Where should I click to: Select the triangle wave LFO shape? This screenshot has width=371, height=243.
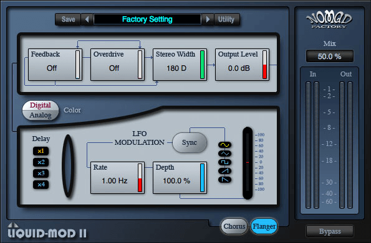point(224,154)
